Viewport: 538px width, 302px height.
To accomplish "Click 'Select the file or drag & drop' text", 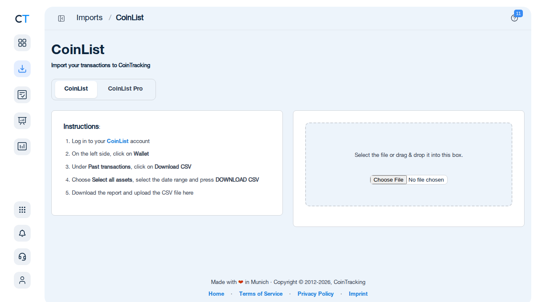I will pos(409,155).
